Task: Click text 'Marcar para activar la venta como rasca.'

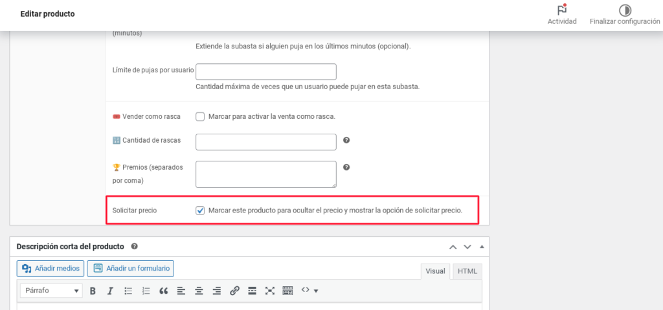Action: [x=272, y=117]
